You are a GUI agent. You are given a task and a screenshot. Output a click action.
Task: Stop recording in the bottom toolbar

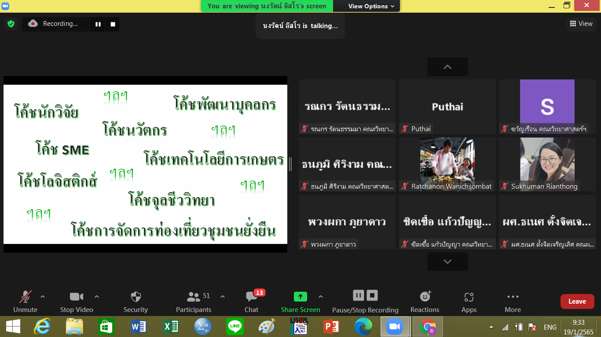click(373, 295)
